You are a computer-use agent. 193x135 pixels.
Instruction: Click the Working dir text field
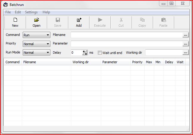pyautogui.click(x=164, y=53)
